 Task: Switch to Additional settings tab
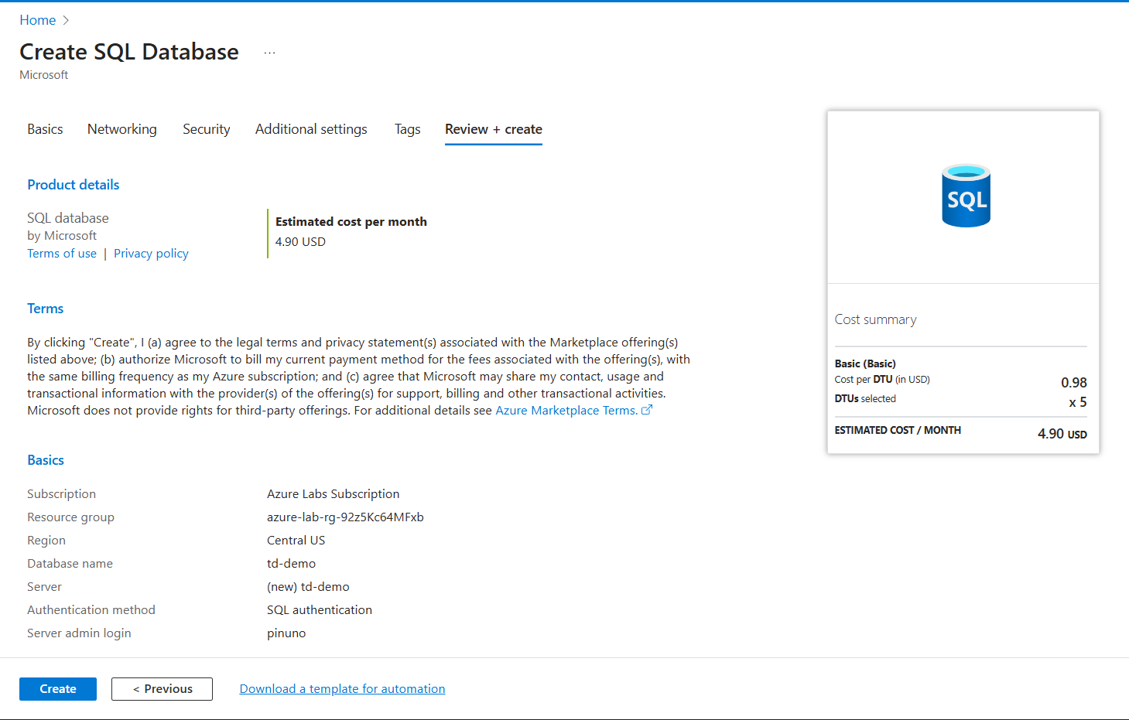(311, 129)
